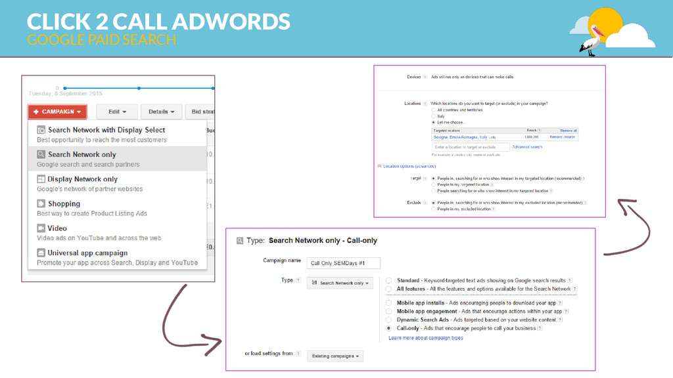
Task: Open help icon after 'People in my excluded location'
Action: click(494, 209)
